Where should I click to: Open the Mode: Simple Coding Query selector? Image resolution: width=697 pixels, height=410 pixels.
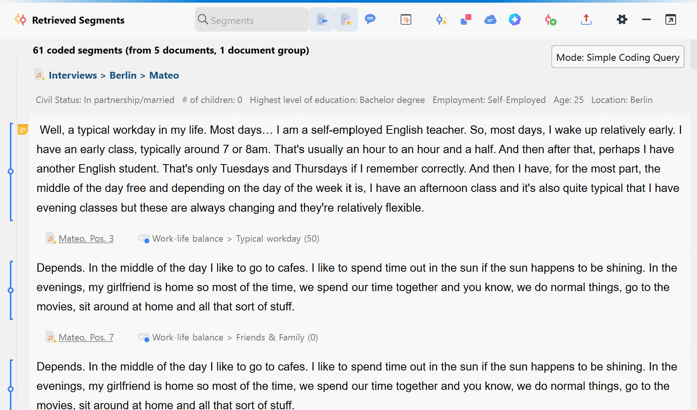click(x=617, y=57)
